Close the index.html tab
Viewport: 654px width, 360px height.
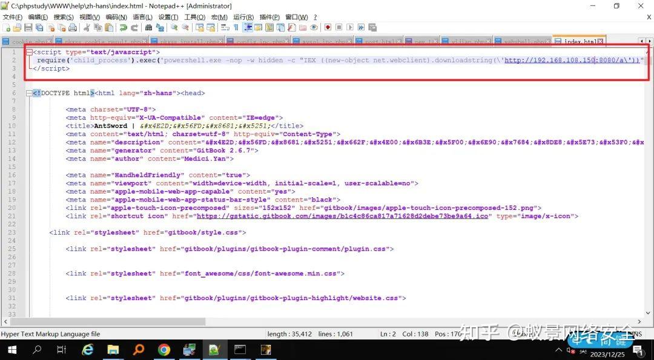tap(600, 41)
